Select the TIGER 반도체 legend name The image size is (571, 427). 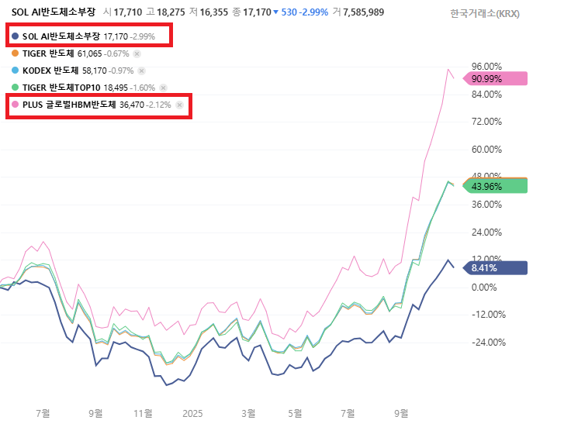point(47,53)
